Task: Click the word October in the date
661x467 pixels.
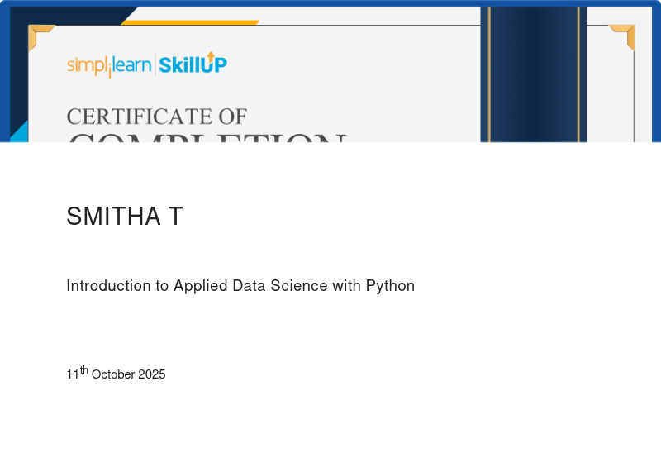Action: (x=113, y=374)
